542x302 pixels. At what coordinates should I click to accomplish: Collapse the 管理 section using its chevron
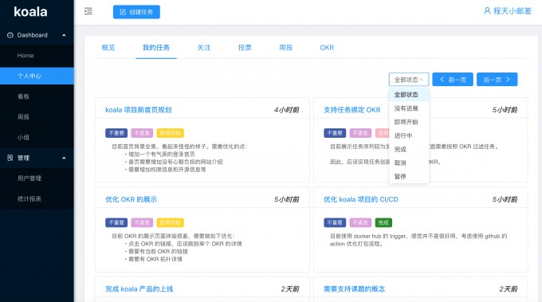pos(64,158)
